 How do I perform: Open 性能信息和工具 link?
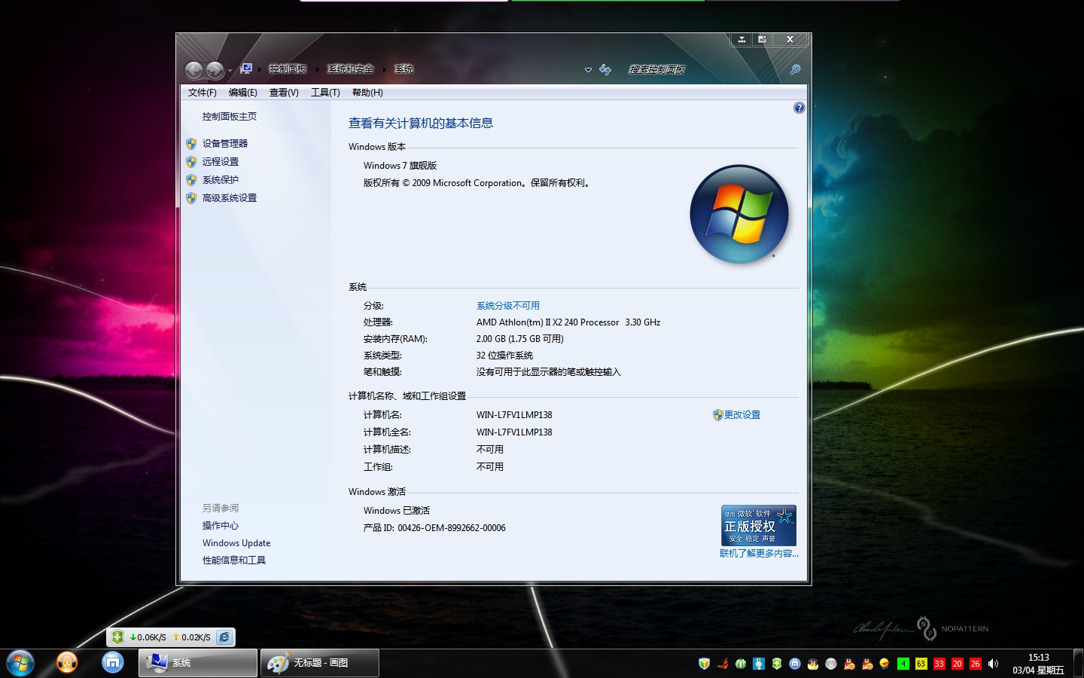click(234, 560)
